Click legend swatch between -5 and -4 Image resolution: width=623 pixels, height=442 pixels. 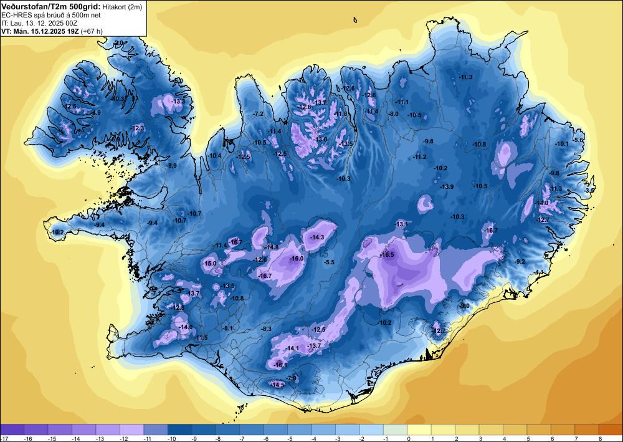pos(300,429)
